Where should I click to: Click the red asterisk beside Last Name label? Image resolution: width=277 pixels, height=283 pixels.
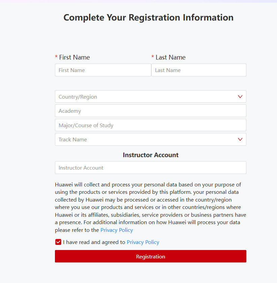tap(153, 57)
